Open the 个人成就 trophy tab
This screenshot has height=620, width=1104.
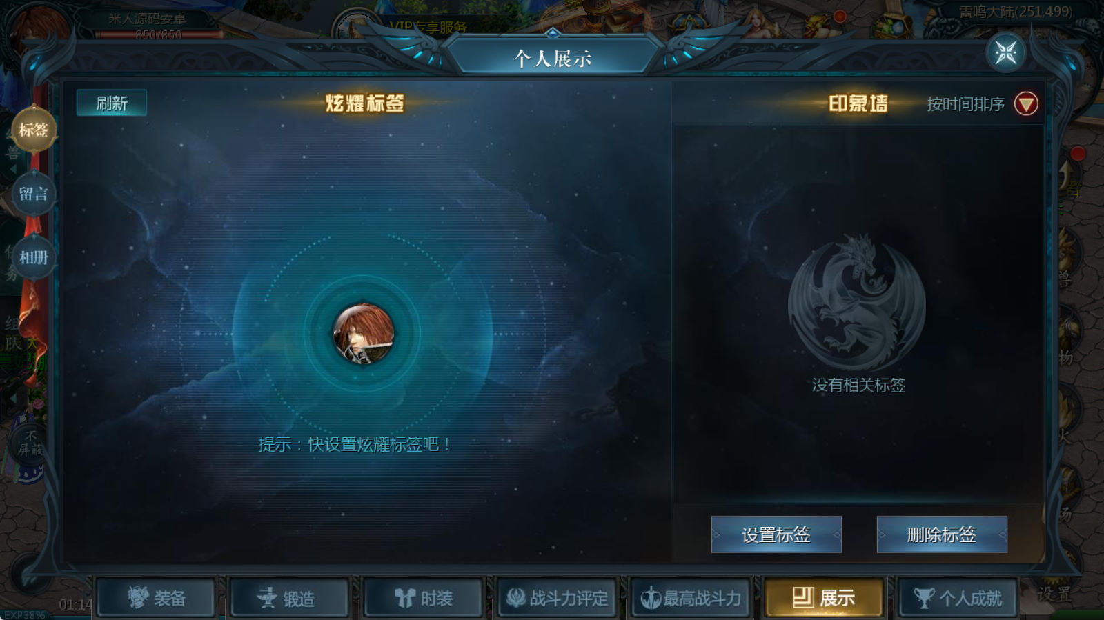tap(958, 597)
